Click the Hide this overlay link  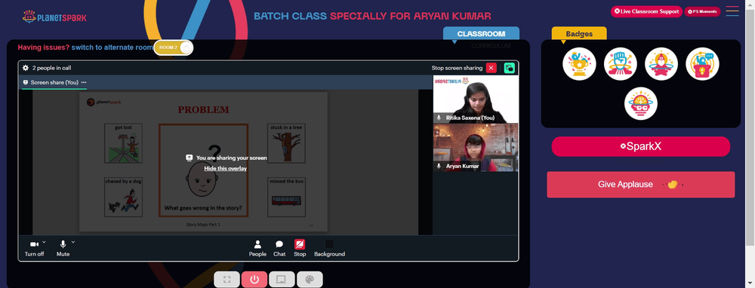pyautogui.click(x=225, y=168)
